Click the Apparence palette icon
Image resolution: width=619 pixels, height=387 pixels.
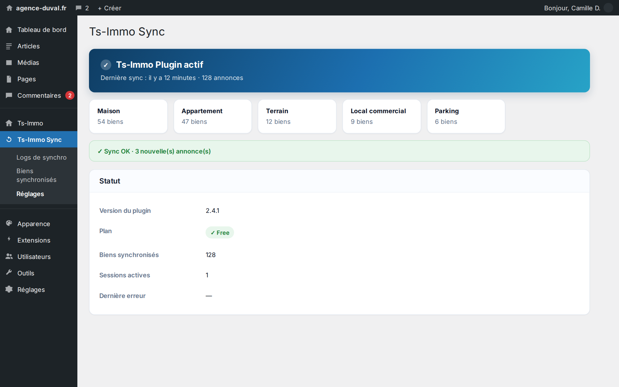(9, 223)
